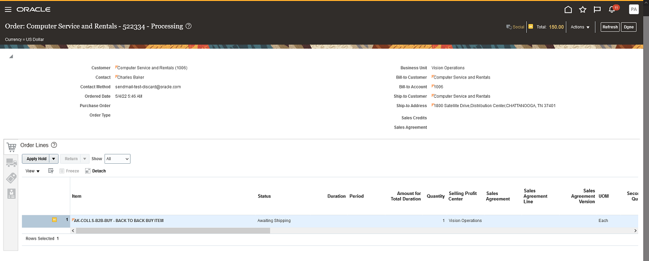Click the Bill-to Account 1006 value
The image size is (649, 261).
tap(438, 87)
